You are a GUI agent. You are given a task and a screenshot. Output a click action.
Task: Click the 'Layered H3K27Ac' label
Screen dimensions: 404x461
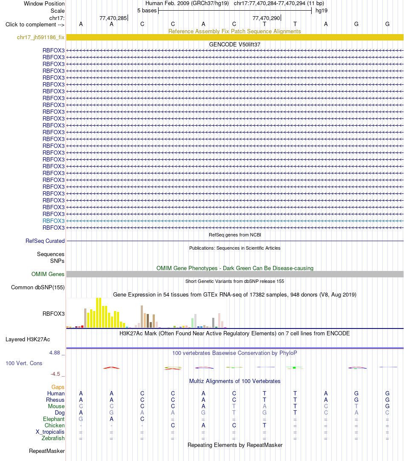28,339
